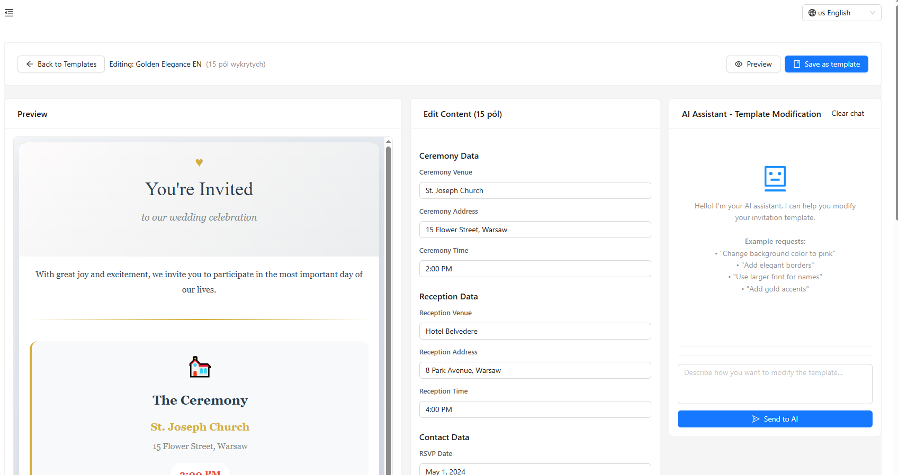
Task: Click the preview scrollbar up arrow
Action: coord(388,142)
